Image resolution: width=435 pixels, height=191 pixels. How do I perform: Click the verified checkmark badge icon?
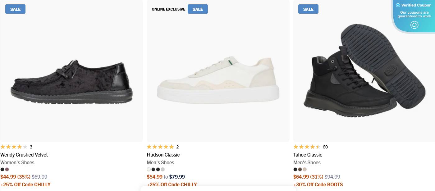[x=398, y=5]
